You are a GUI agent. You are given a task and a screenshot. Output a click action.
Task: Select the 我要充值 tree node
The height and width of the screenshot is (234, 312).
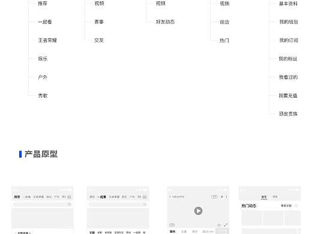(288, 95)
